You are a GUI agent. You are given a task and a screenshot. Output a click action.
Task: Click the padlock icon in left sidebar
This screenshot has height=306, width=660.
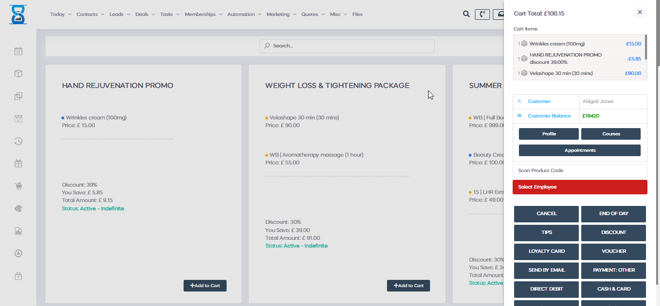coord(18,276)
